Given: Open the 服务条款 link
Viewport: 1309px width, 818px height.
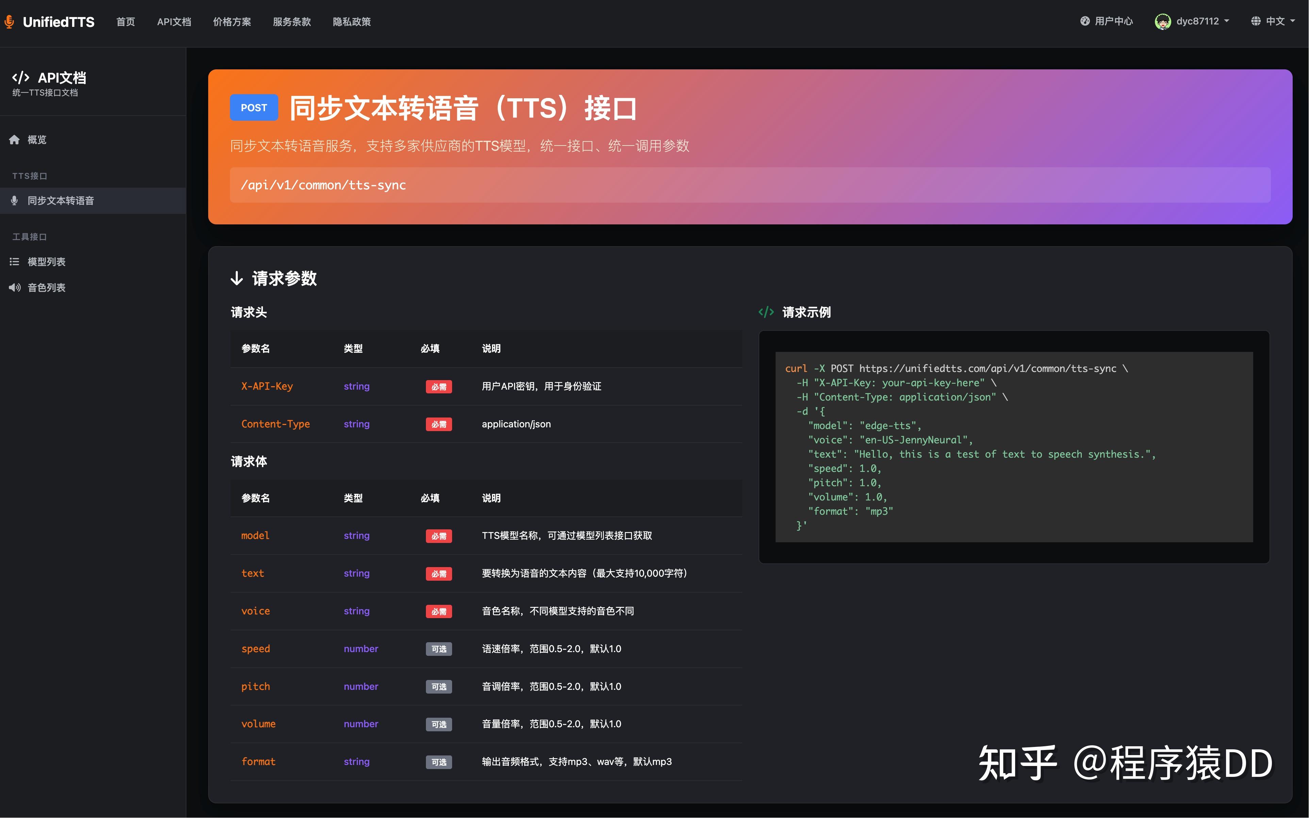Looking at the screenshot, I should click(292, 22).
